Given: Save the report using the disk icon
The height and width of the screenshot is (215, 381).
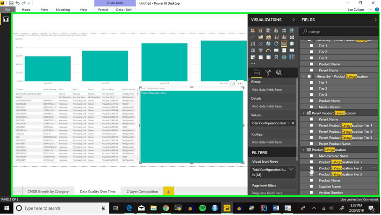Looking at the screenshot, I should [11, 3].
